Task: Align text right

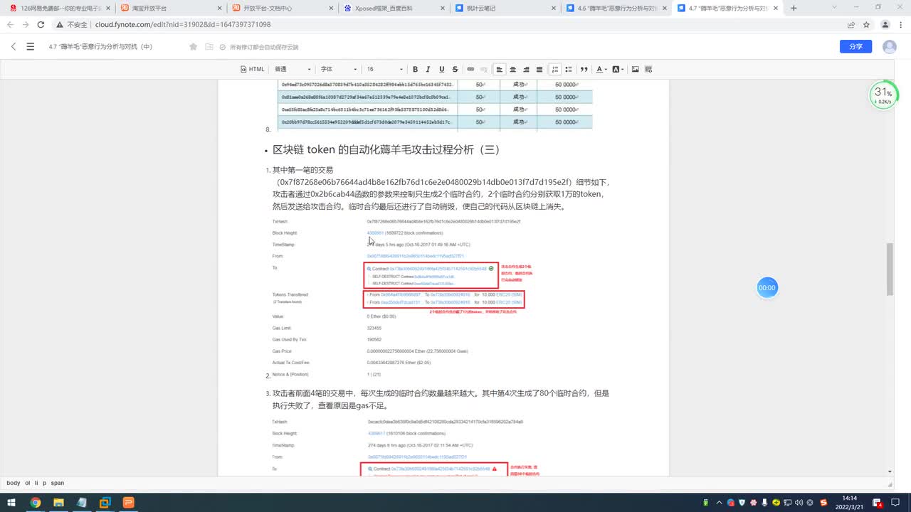Action: coord(526,69)
